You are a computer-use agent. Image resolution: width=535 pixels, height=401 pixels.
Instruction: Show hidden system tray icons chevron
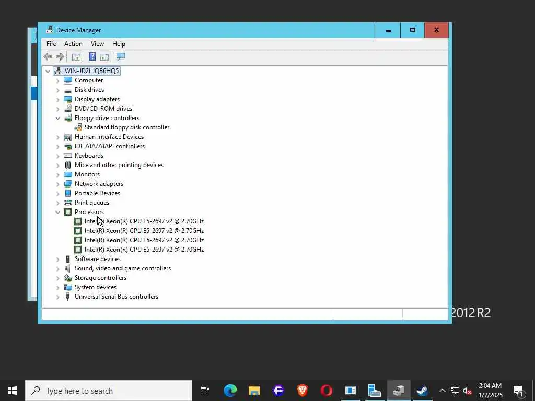tap(442, 391)
